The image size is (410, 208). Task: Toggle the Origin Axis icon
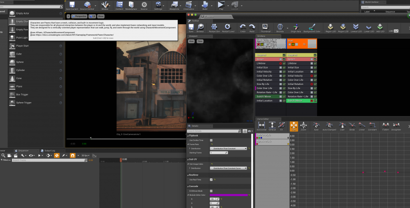(295, 27)
